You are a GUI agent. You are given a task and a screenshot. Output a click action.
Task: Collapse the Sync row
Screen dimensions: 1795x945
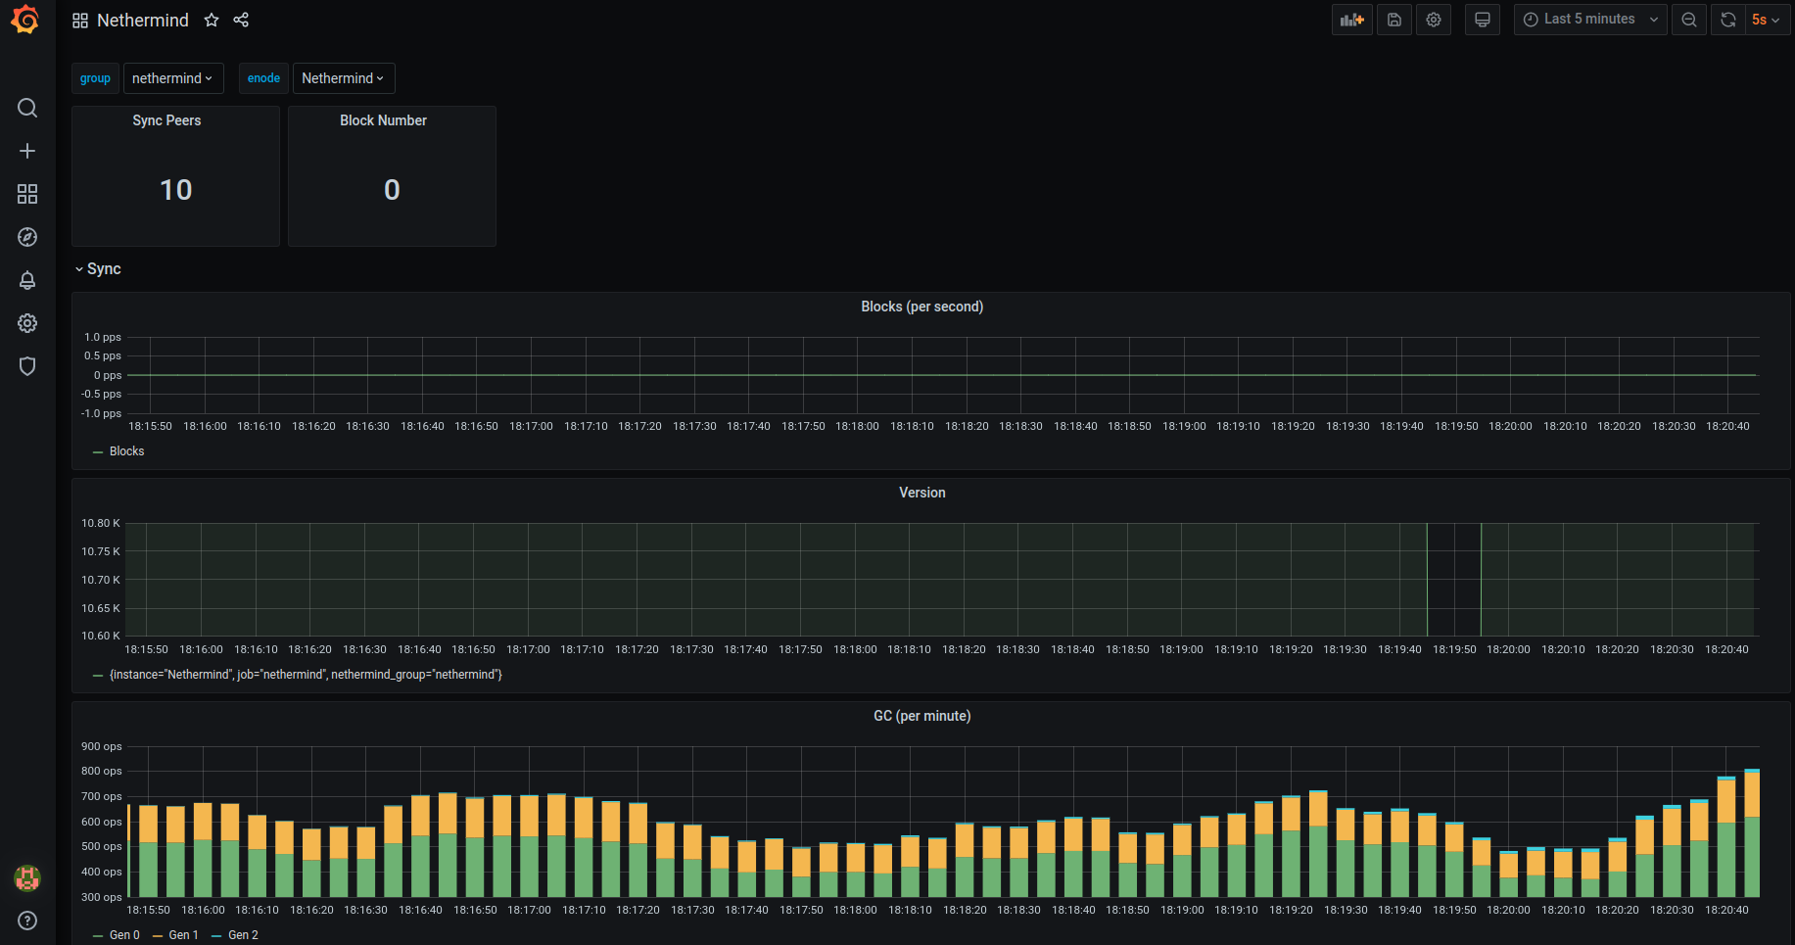(x=98, y=269)
